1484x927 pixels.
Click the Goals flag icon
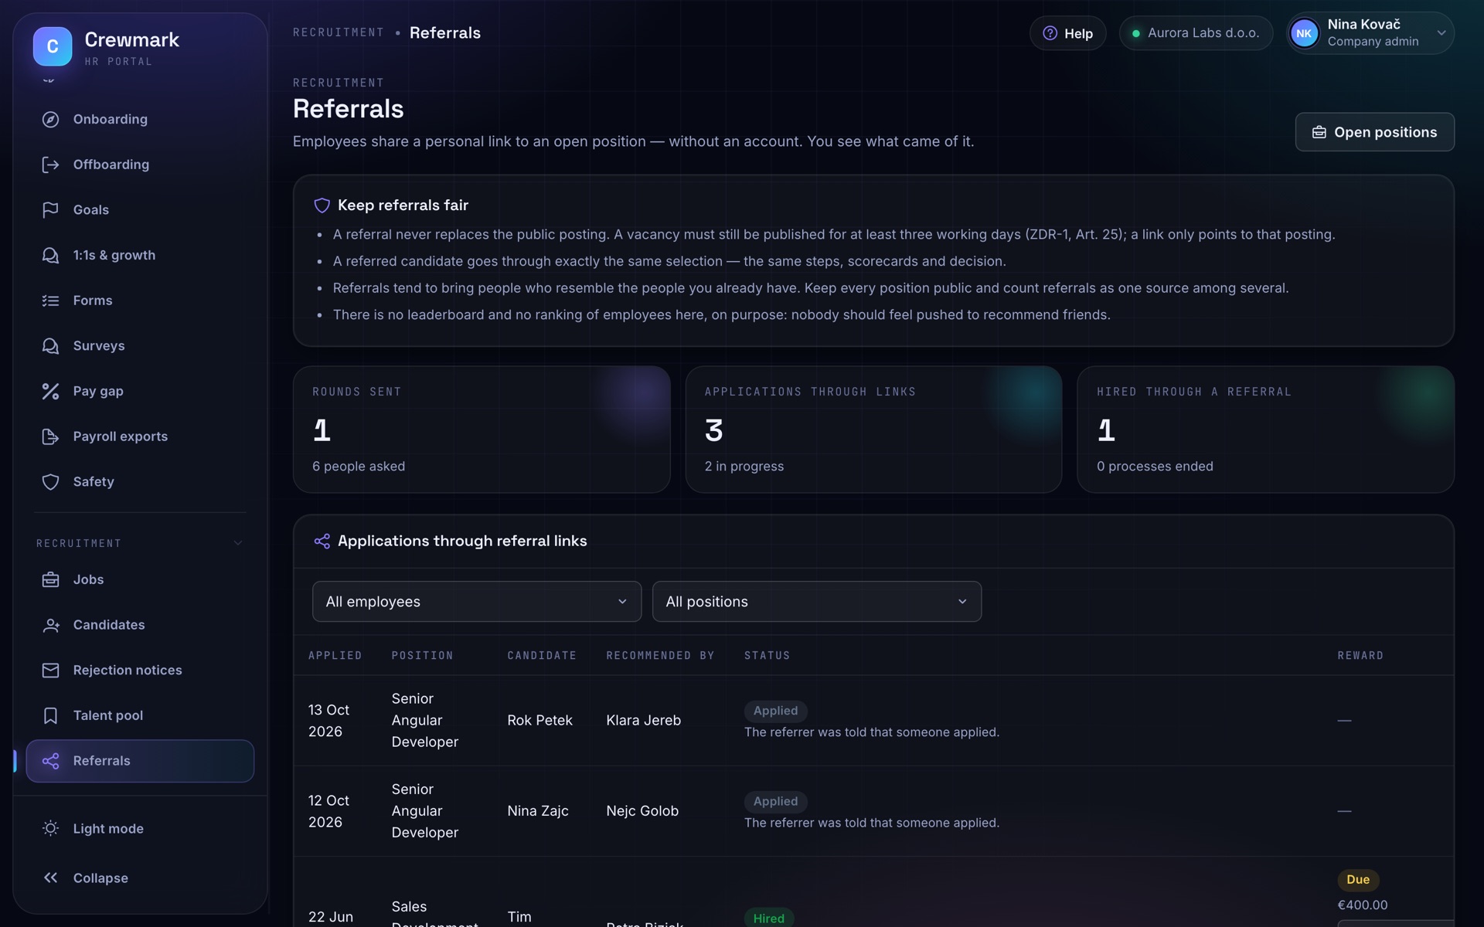(x=50, y=210)
